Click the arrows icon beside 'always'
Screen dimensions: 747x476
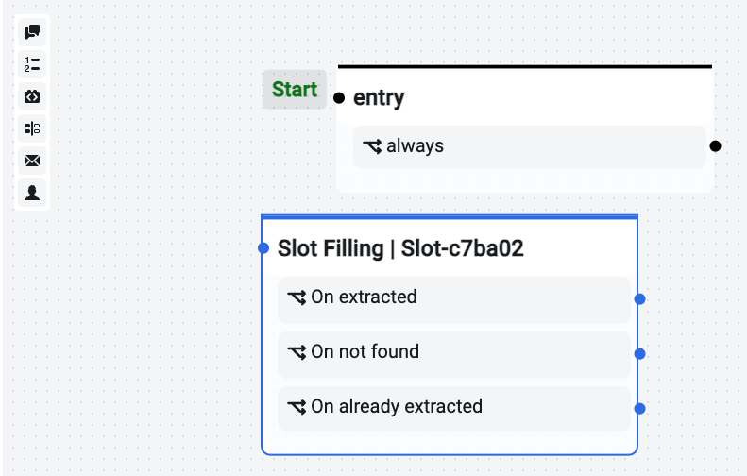pos(372,146)
